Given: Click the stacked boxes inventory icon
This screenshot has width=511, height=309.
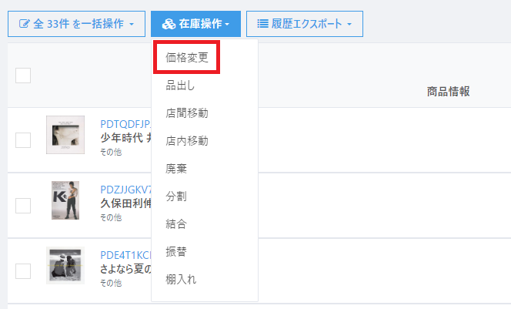Looking at the screenshot, I should tap(169, 24).
